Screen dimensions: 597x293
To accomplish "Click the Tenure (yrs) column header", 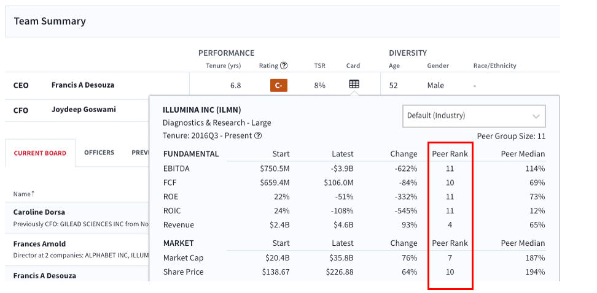I will [x=224, y=66].
